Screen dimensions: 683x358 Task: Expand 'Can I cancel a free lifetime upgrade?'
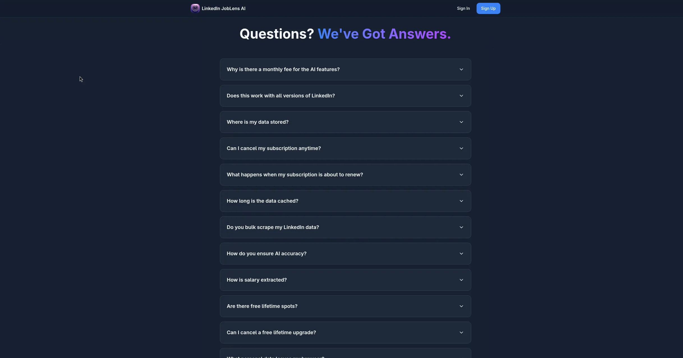271,333
